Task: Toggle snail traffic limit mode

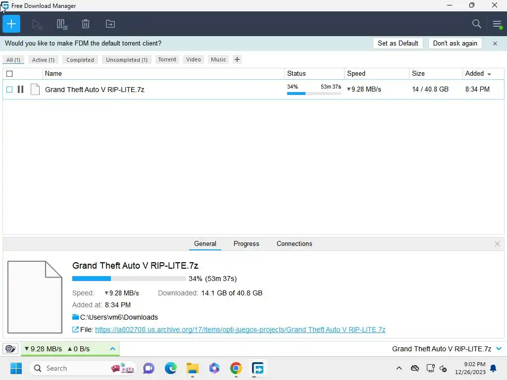Action: [x=10, y=349]
